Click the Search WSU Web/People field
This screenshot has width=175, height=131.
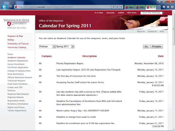151,13
